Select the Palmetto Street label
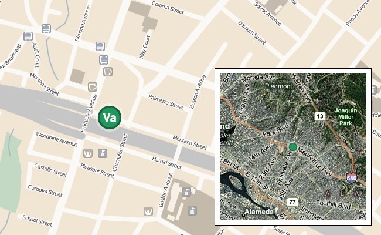The image size is (381, 235). pos(166,102)
